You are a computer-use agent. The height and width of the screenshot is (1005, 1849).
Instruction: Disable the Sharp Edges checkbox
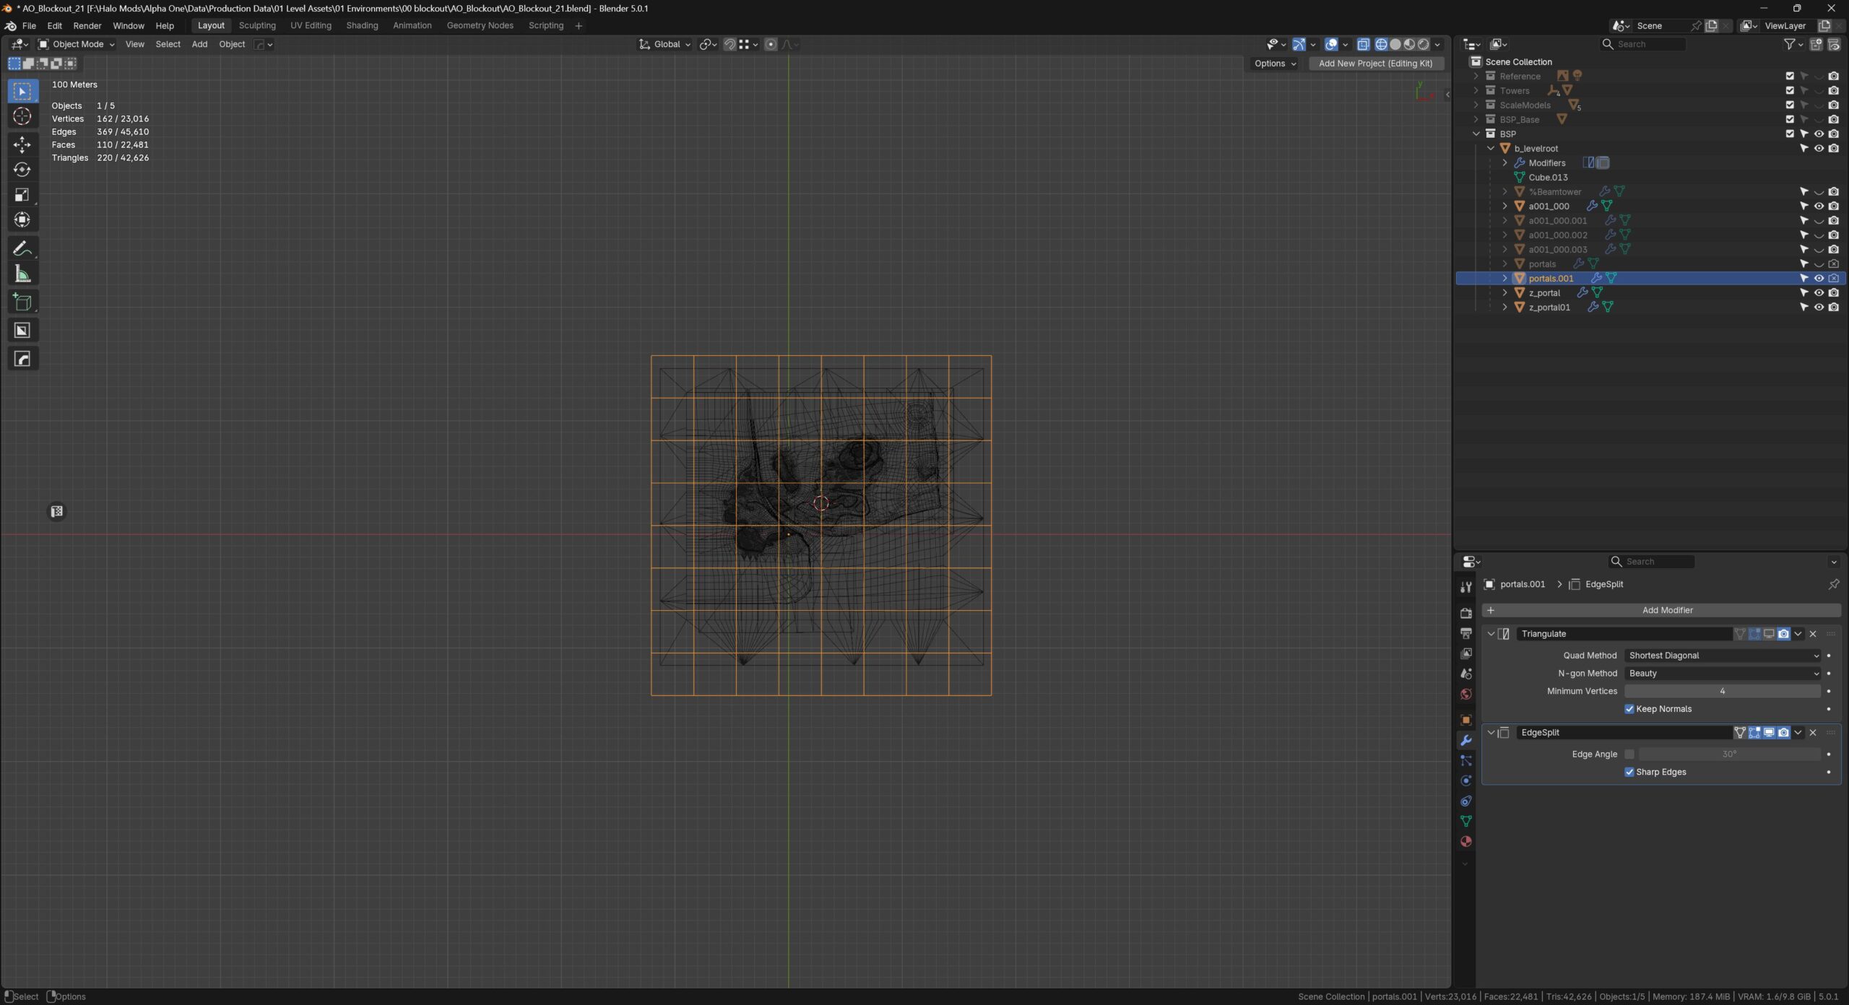coord(1629,772)
